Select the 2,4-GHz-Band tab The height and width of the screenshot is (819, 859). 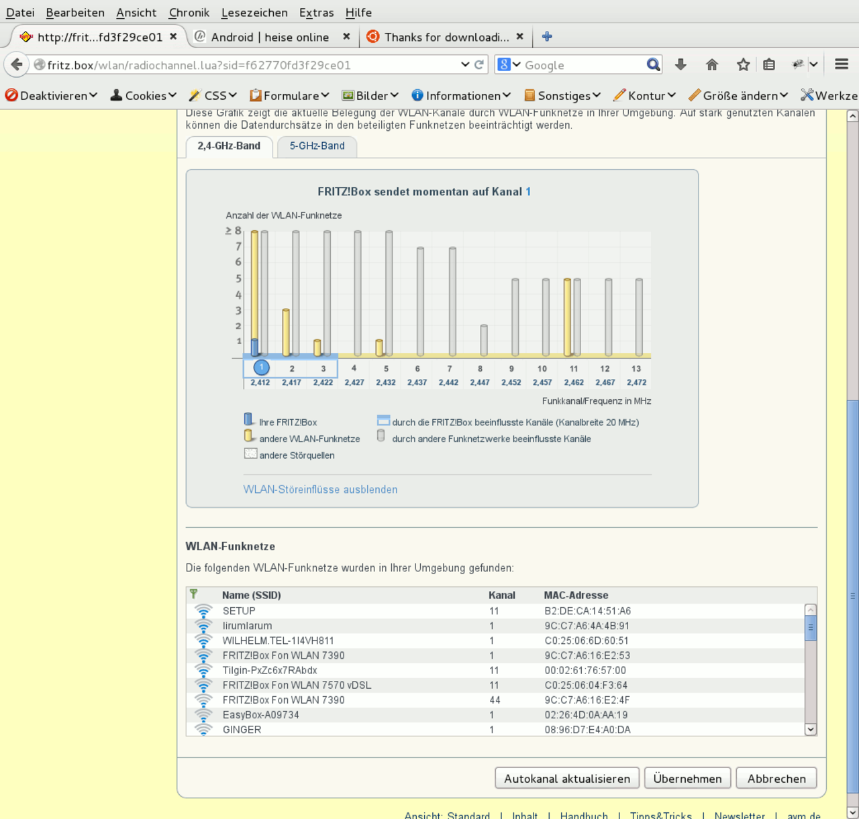coord(229,146)
